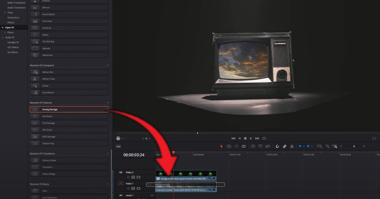Screen dimensions: 380x199
Task: Select Video Transitions in the effects list
Action: 16,3
